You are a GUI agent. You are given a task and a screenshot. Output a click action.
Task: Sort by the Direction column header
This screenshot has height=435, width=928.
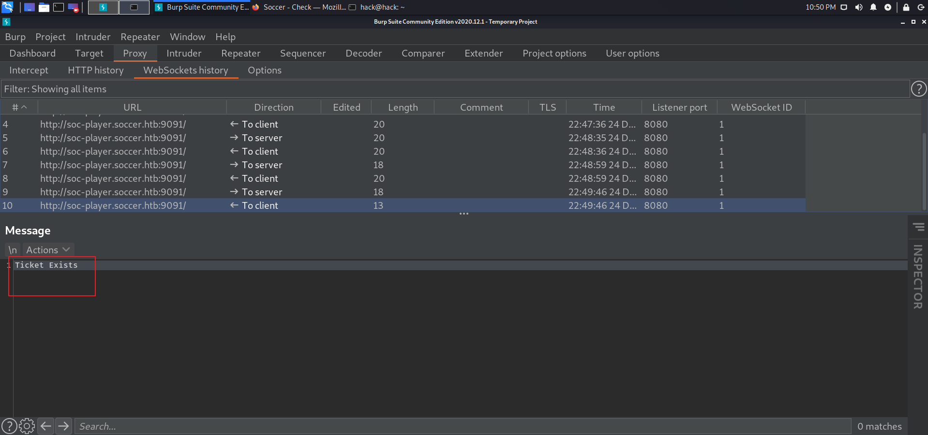tap(274, 107)
